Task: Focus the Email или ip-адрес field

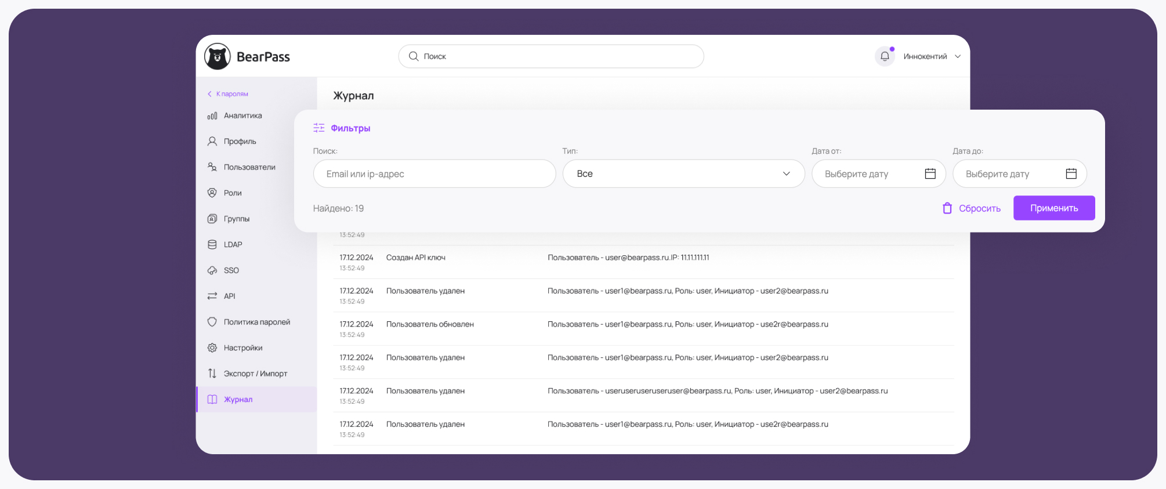Action: (x=434, y=174)
